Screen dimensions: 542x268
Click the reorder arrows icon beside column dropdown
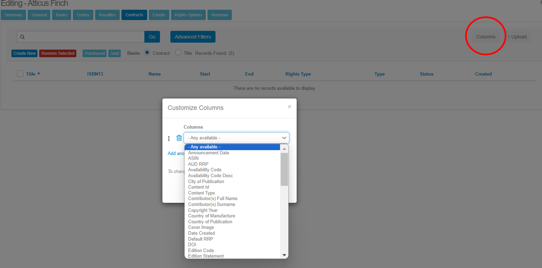169,138
